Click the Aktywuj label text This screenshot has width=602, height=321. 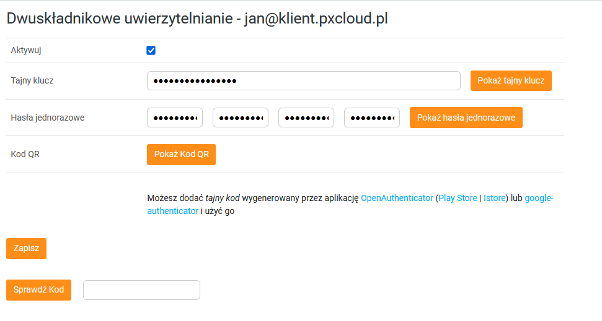pyautogui.click(x=26, y=51)
